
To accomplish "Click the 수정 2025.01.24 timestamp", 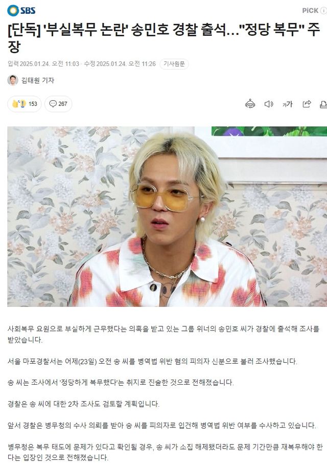I will pos(120,64).
